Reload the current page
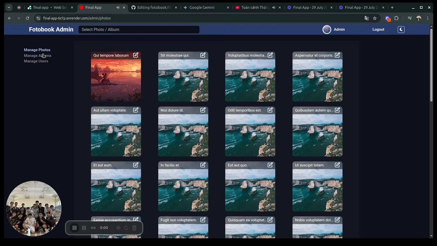This screenshot has height=246, width=437. [28, 18]
